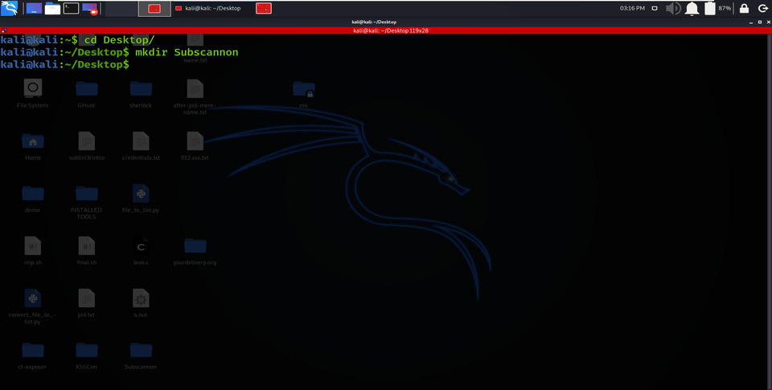Select credentials.txt file on desktop

tap(141, 146)
